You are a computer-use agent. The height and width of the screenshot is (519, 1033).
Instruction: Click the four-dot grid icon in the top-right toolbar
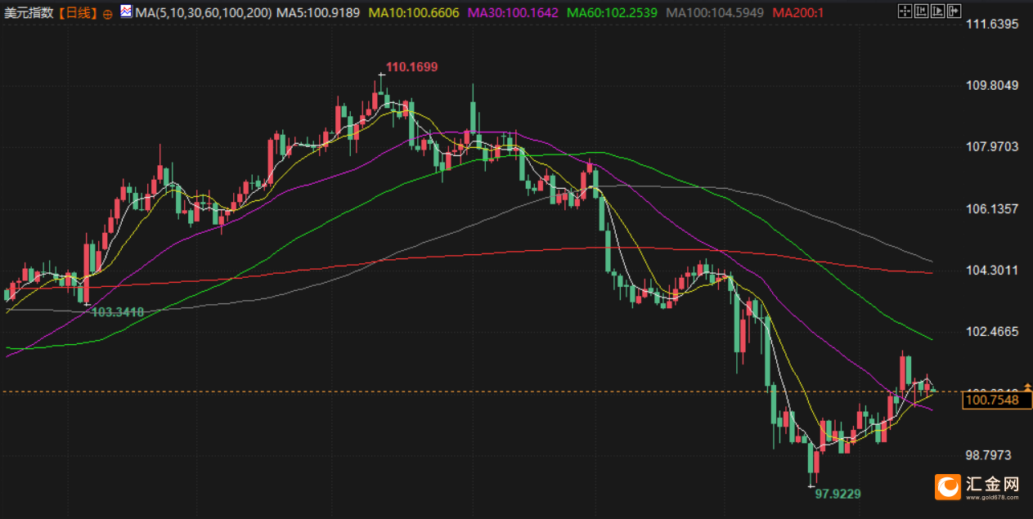(x=905, y=11)
